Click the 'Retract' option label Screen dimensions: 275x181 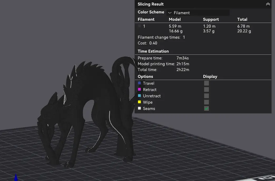(x=150, y=89)
